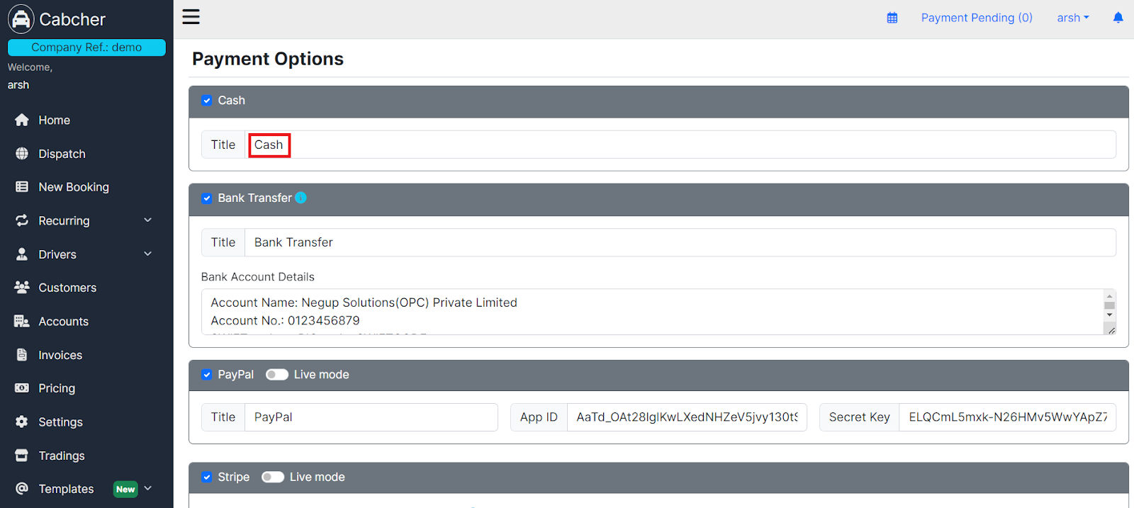Enable PayPal Live mode switch
This screenshot has width=1134, height=508.
(x=277, y=375)
